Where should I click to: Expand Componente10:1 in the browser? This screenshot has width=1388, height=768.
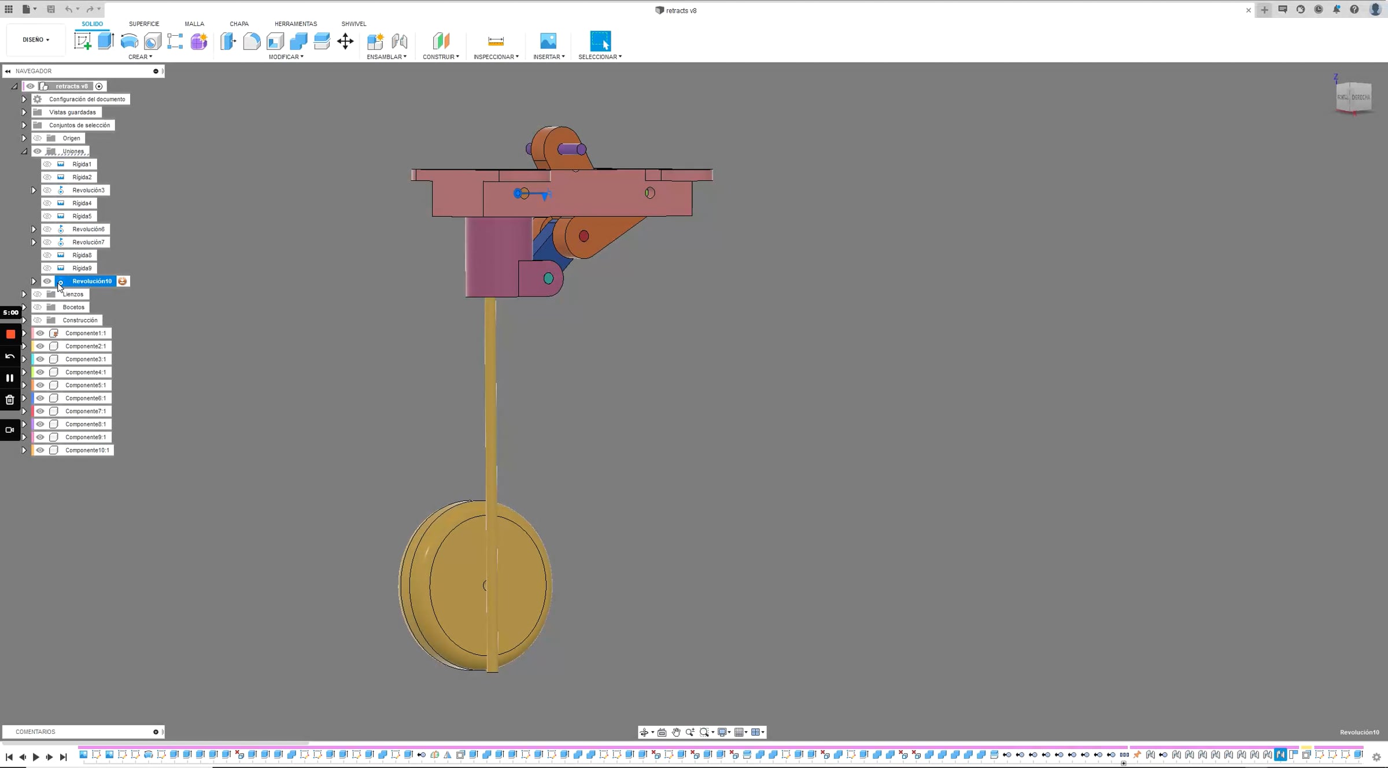point(24,450)
